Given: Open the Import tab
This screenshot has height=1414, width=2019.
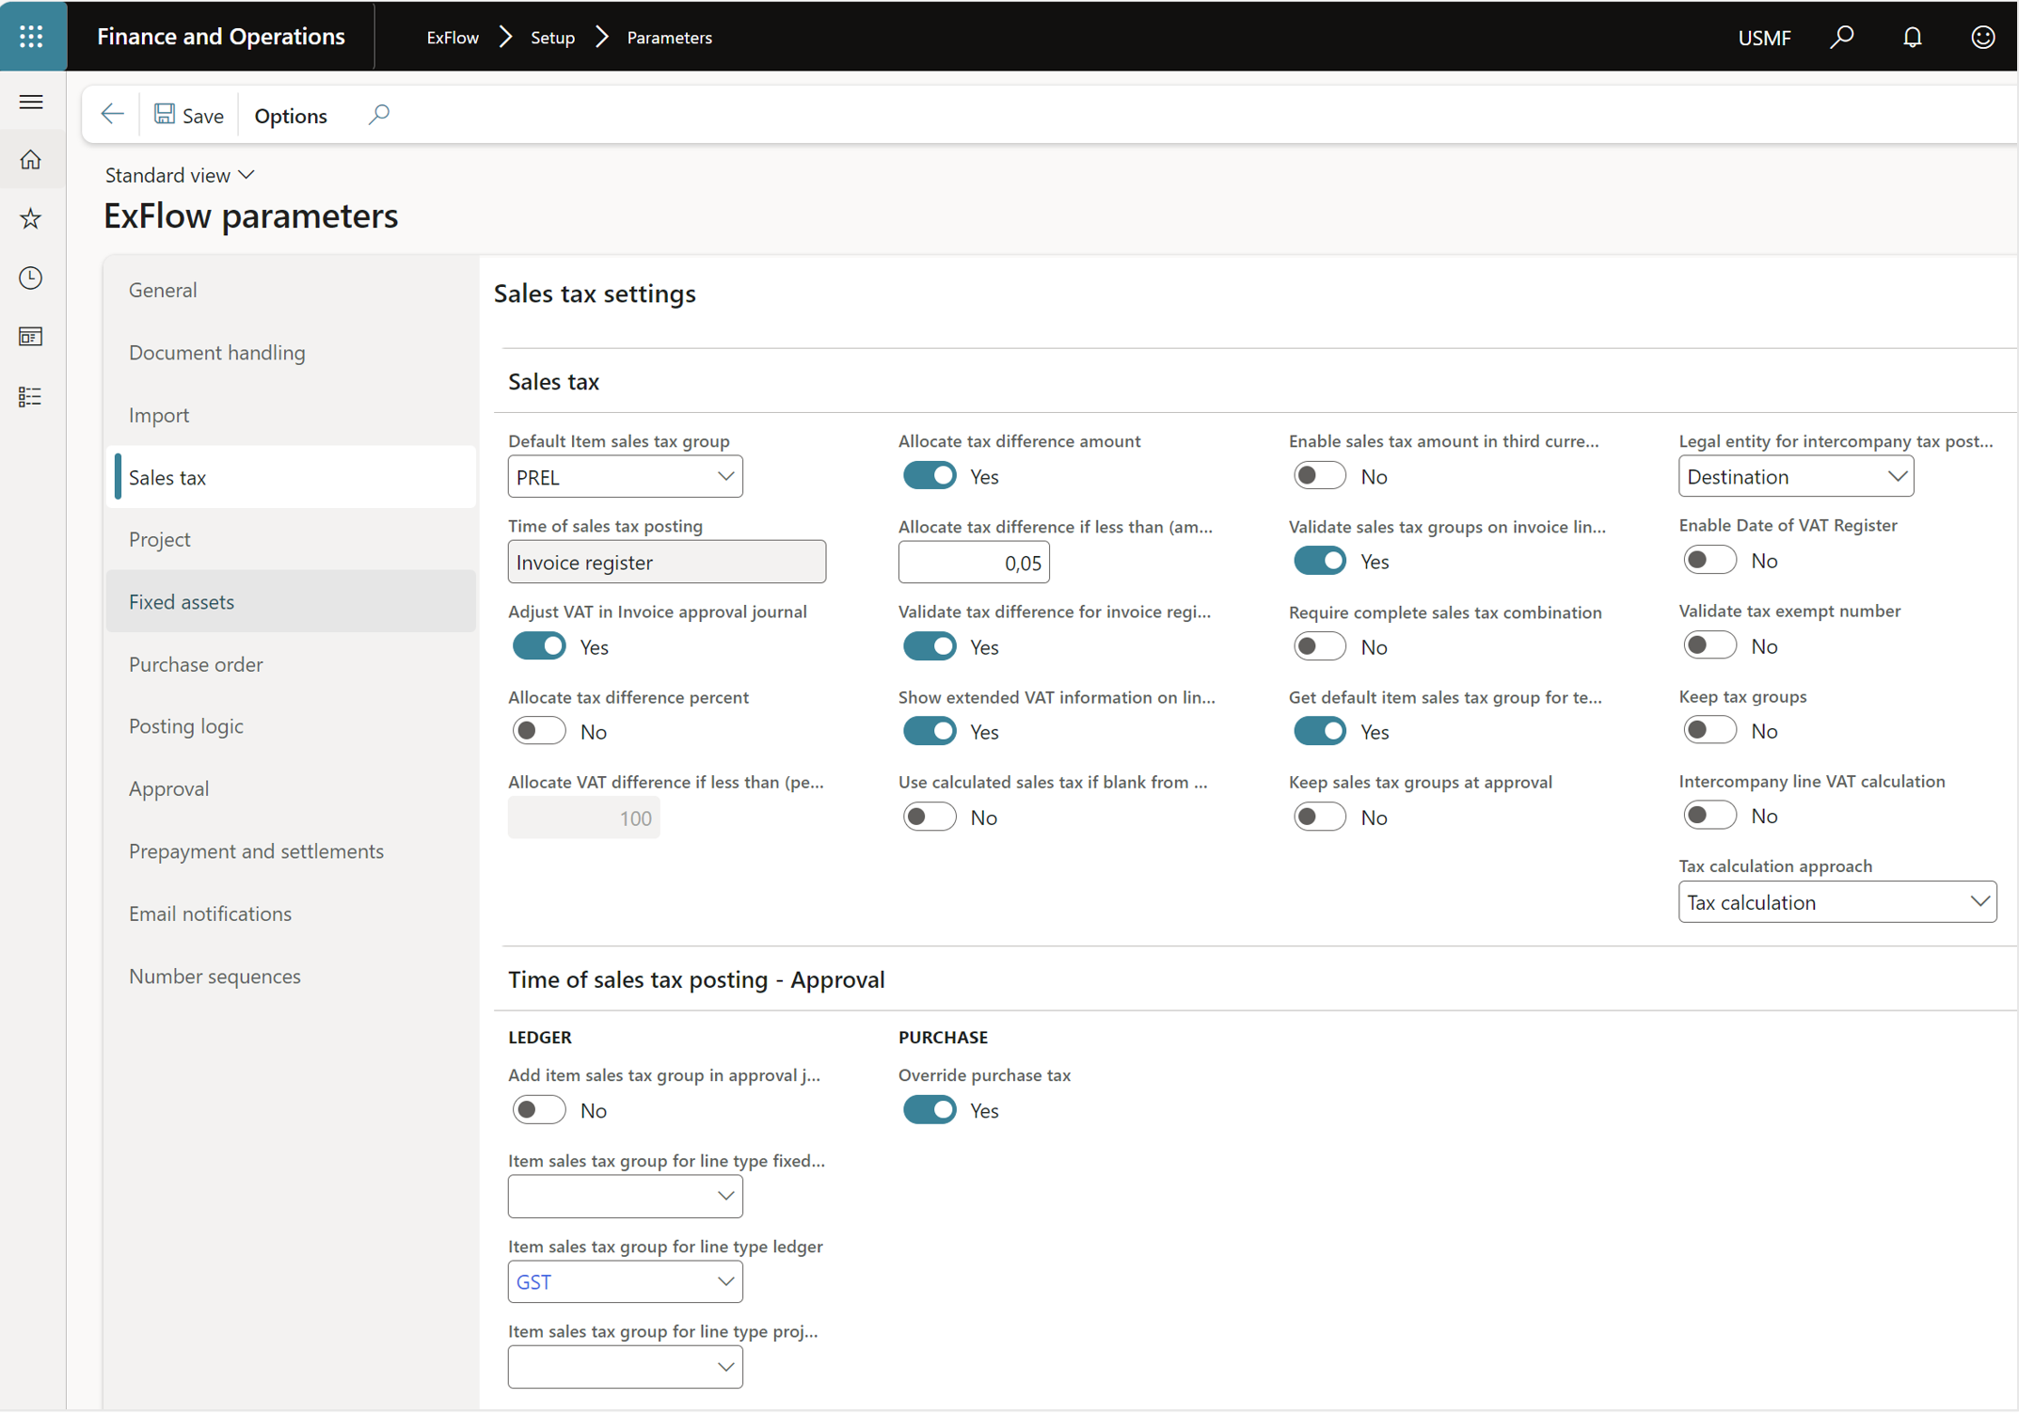Looking at the screenshot, I should [291, 415].
